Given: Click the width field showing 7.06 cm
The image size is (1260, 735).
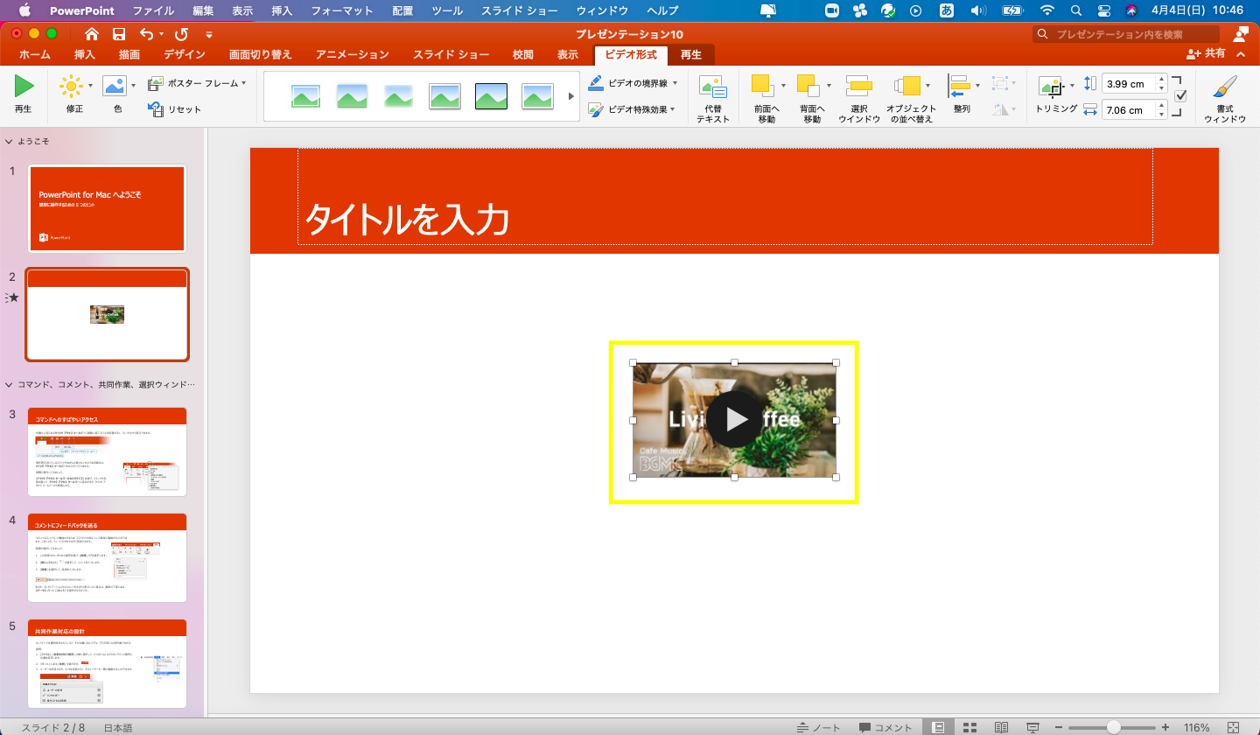Looking at the screenshot, I should click(x=1128, y=110).
